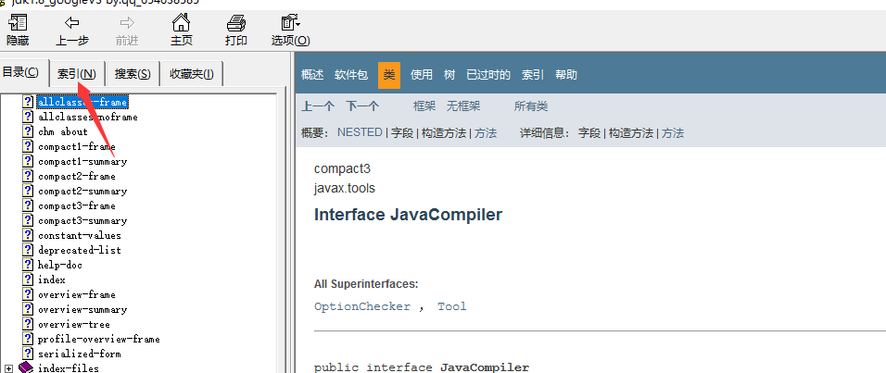
Task: Open the Favorites (收藏夹) tab
Action: pos(191,73)
